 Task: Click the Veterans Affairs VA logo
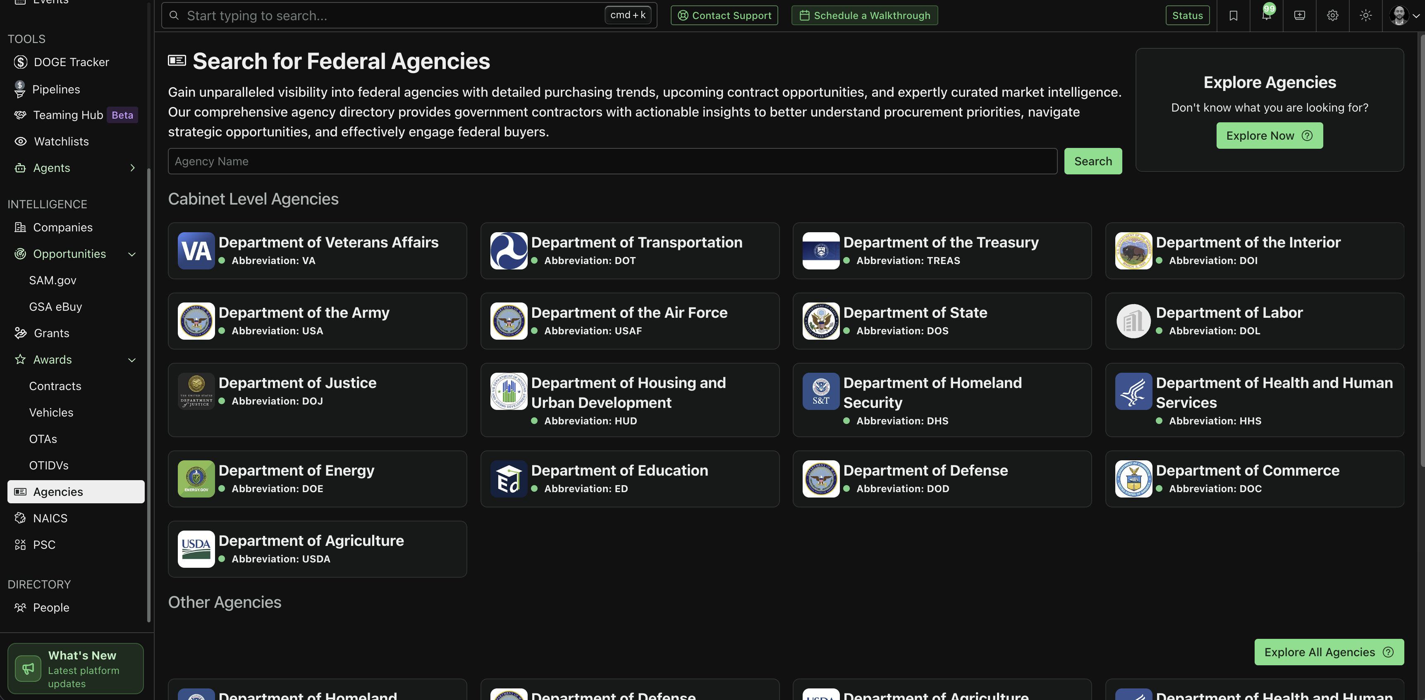point(196,251)
